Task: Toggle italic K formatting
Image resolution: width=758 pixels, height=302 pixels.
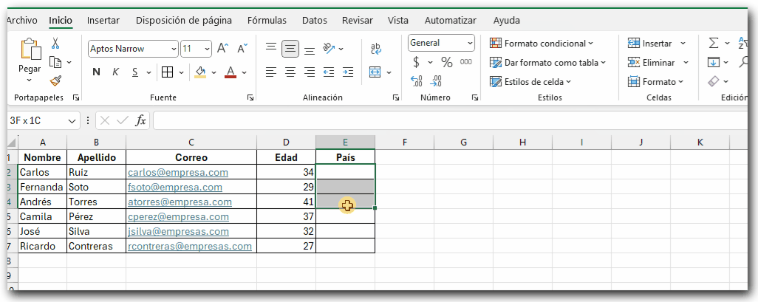Action: pos(115,72)
